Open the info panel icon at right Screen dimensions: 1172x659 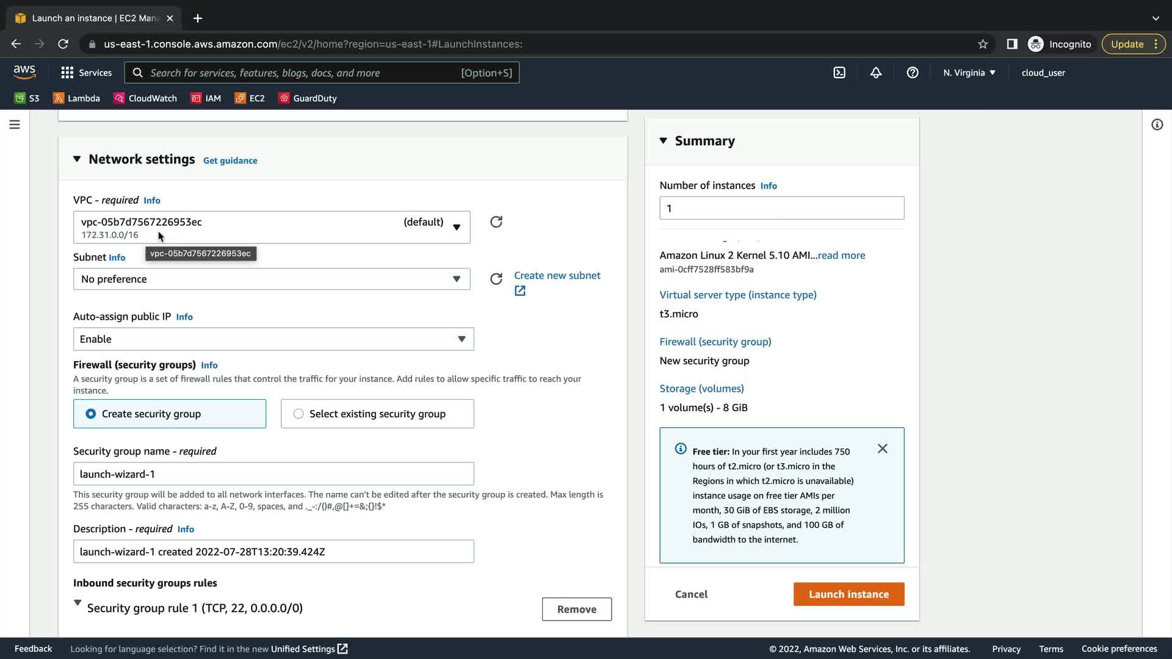(1157, 124)
